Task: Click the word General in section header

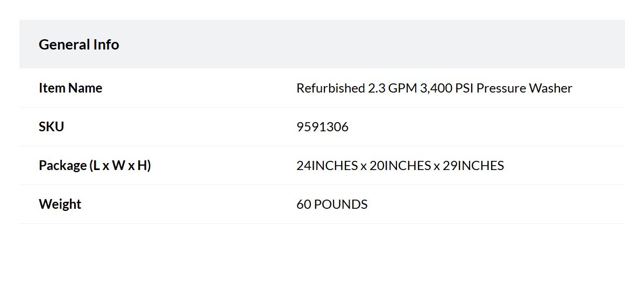Action: 64,44
